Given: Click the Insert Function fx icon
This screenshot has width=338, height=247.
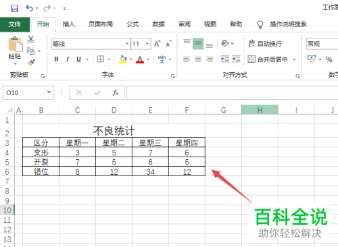Looking at the screenshot, I should [116, 92].
